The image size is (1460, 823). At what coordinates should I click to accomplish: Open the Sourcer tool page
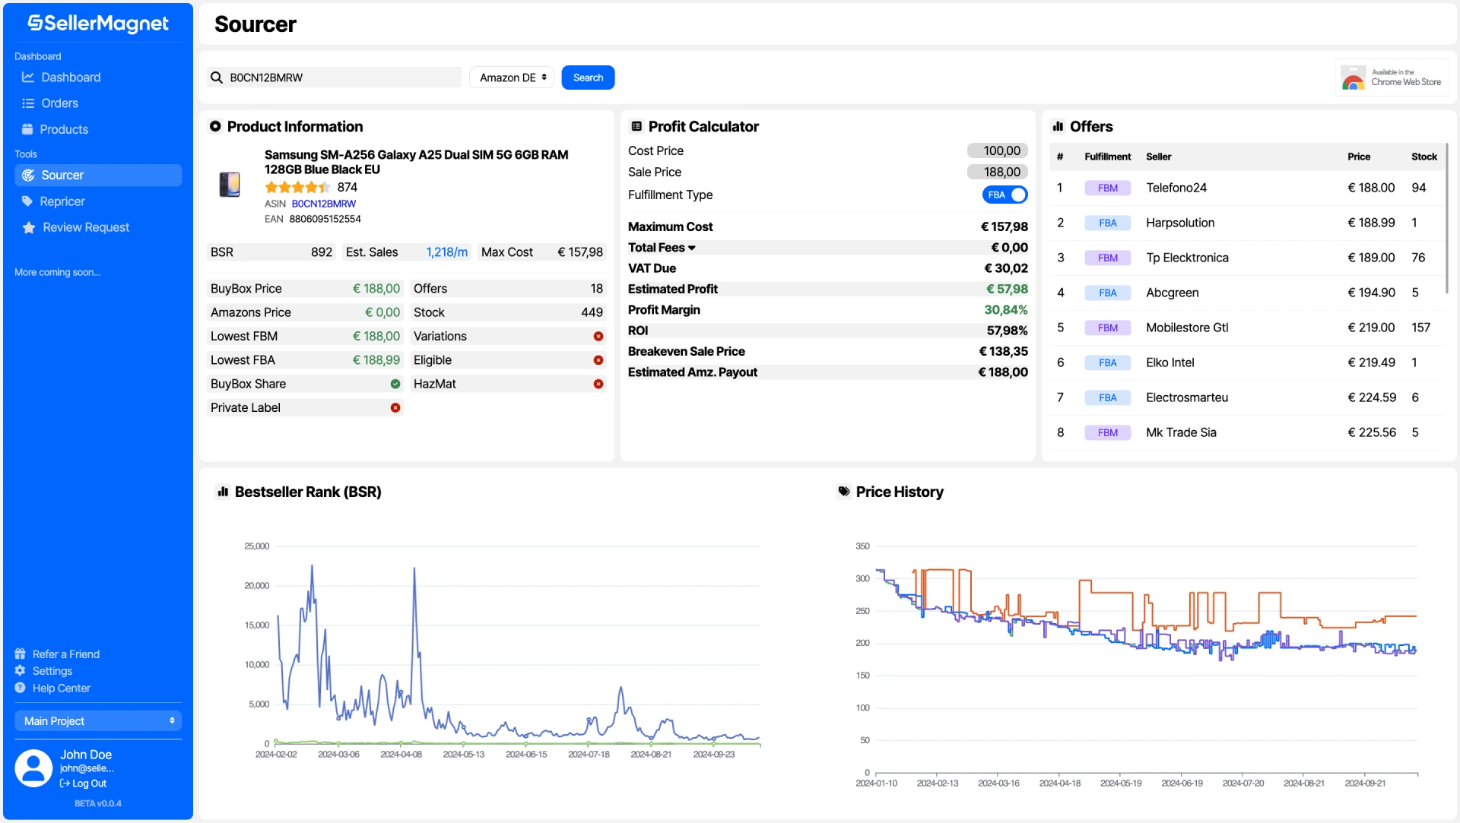pyautogui.click(x=62, y=175)
